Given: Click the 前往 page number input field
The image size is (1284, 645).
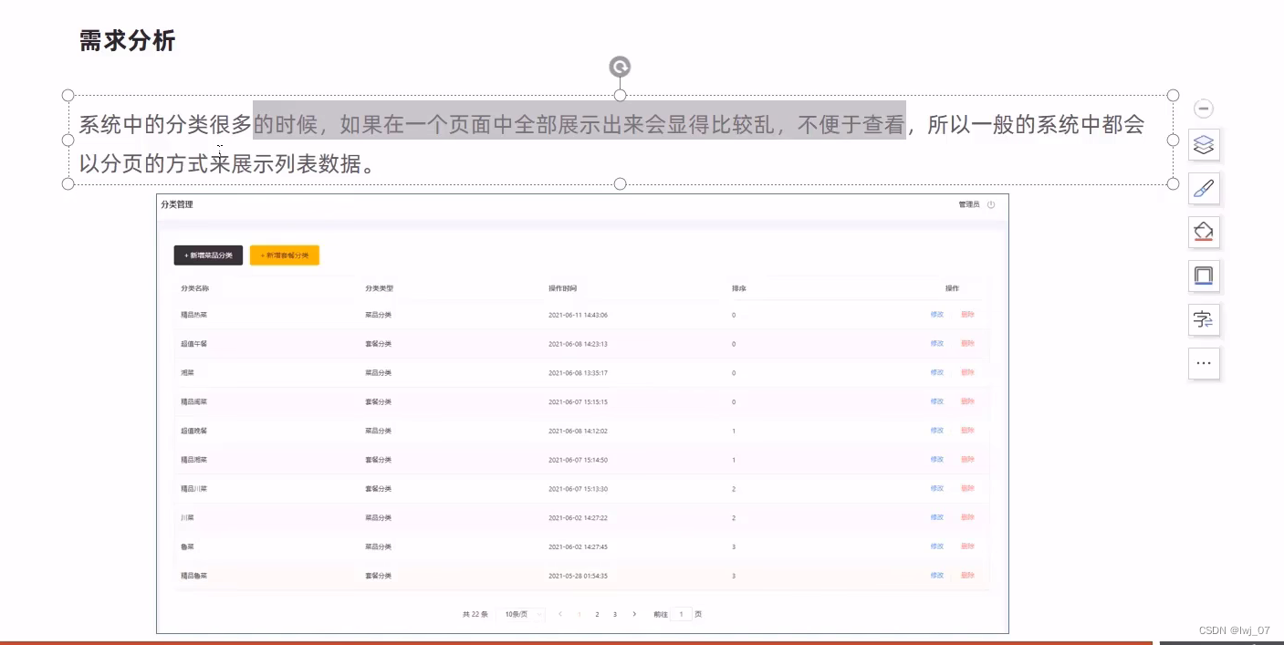Looking at the screenshot, I should pos(681,615).
